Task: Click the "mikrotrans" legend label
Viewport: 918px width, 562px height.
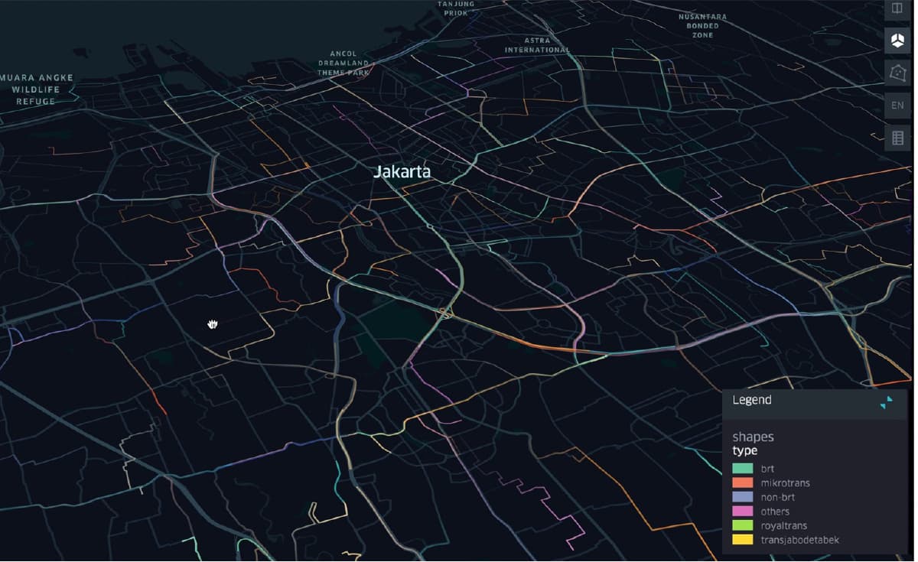Action: pos(786,483)
